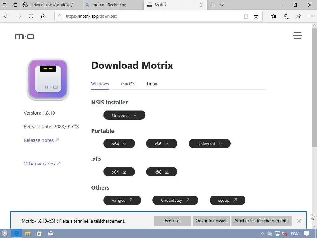Click Ouvrir le dossier button

(211, 221)
